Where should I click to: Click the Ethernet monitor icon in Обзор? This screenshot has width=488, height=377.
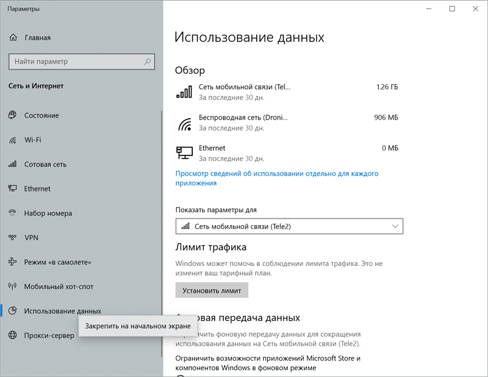184,151
